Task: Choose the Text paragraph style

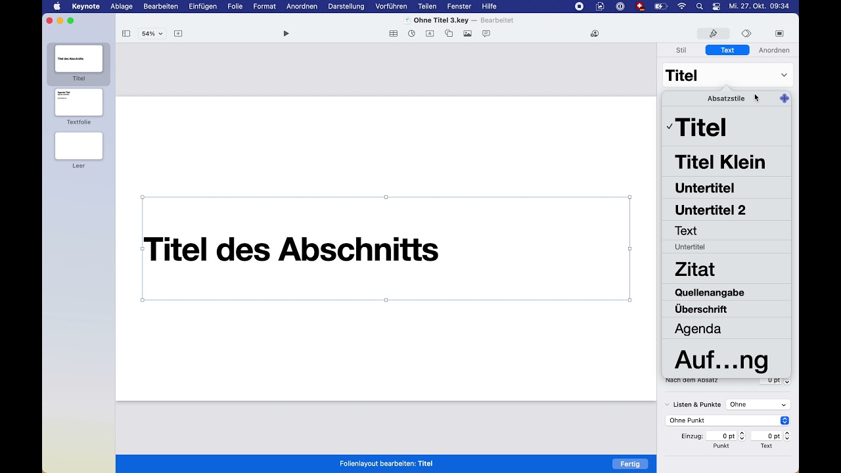Action: (x=727, y=231)
